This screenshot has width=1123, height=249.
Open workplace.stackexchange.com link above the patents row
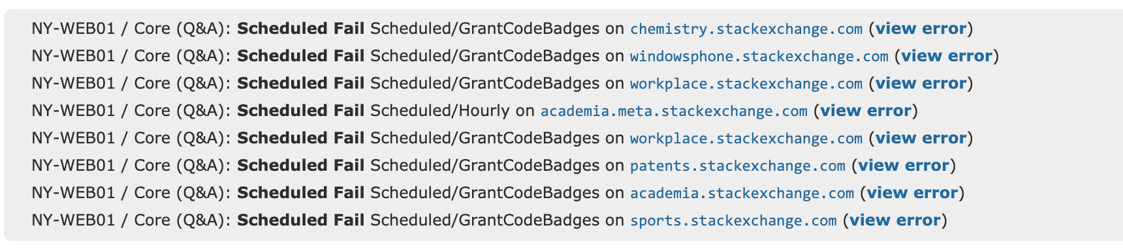point(746,138)
